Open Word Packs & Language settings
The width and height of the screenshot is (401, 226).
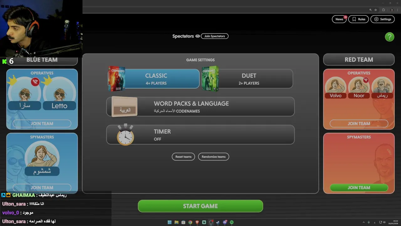(200, 107)
